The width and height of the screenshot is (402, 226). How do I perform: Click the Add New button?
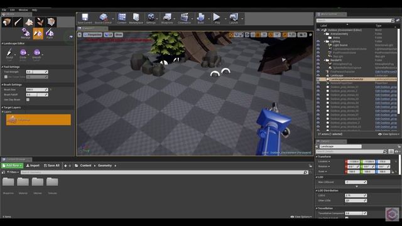tap(12, 166)
